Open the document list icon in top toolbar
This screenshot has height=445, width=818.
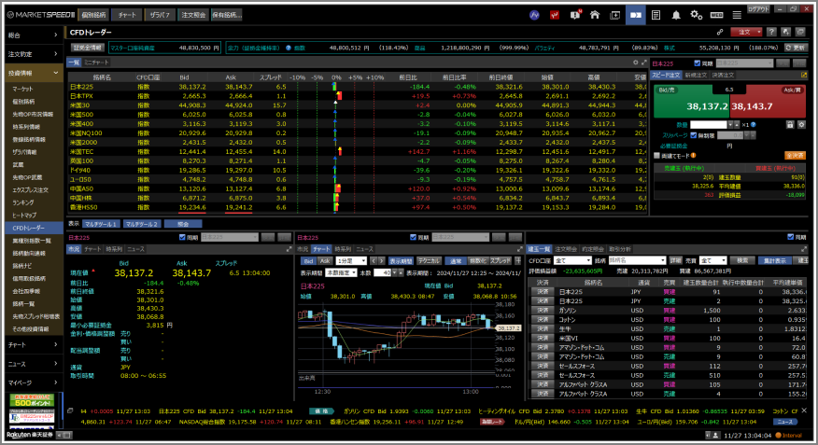click(x=656, y=15)
